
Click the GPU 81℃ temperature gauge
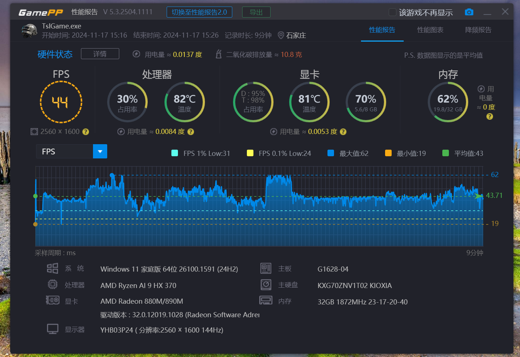(309, 102)
